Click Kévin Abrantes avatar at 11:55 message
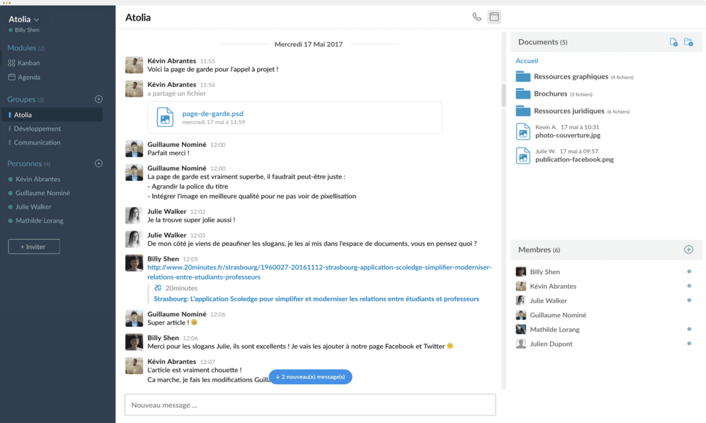 (134, 65)
